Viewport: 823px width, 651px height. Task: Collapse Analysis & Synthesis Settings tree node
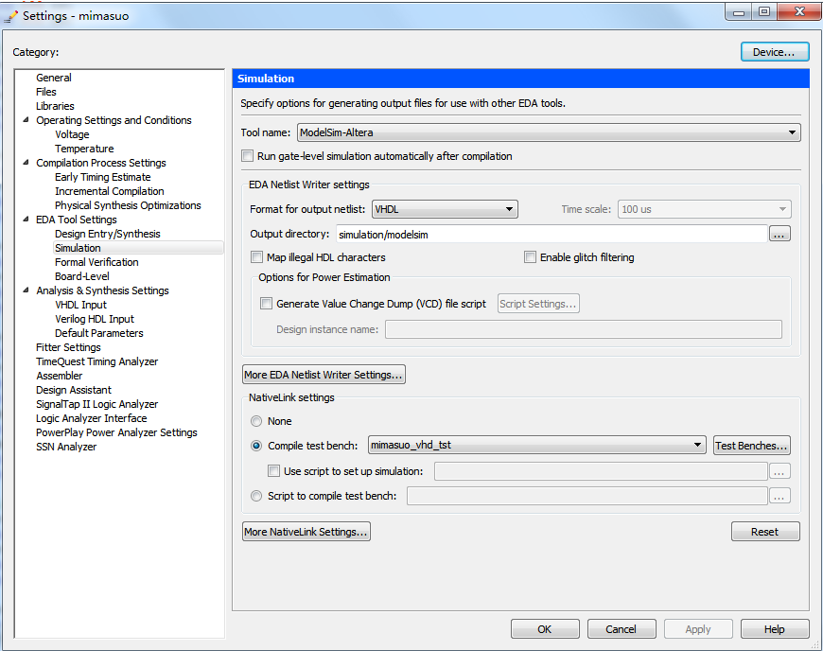(x=26, y=290)
